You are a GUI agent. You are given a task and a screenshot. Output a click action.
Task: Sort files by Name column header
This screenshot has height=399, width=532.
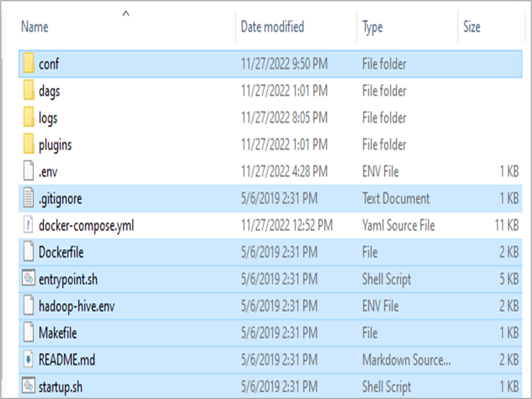pyautogui.click(x=34, y=27)
